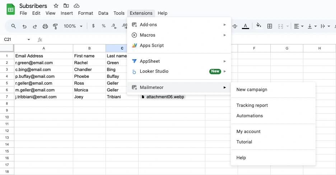336x175 pixels.
Task: Close the Extensions menu
Action: [x=141, y=13]
